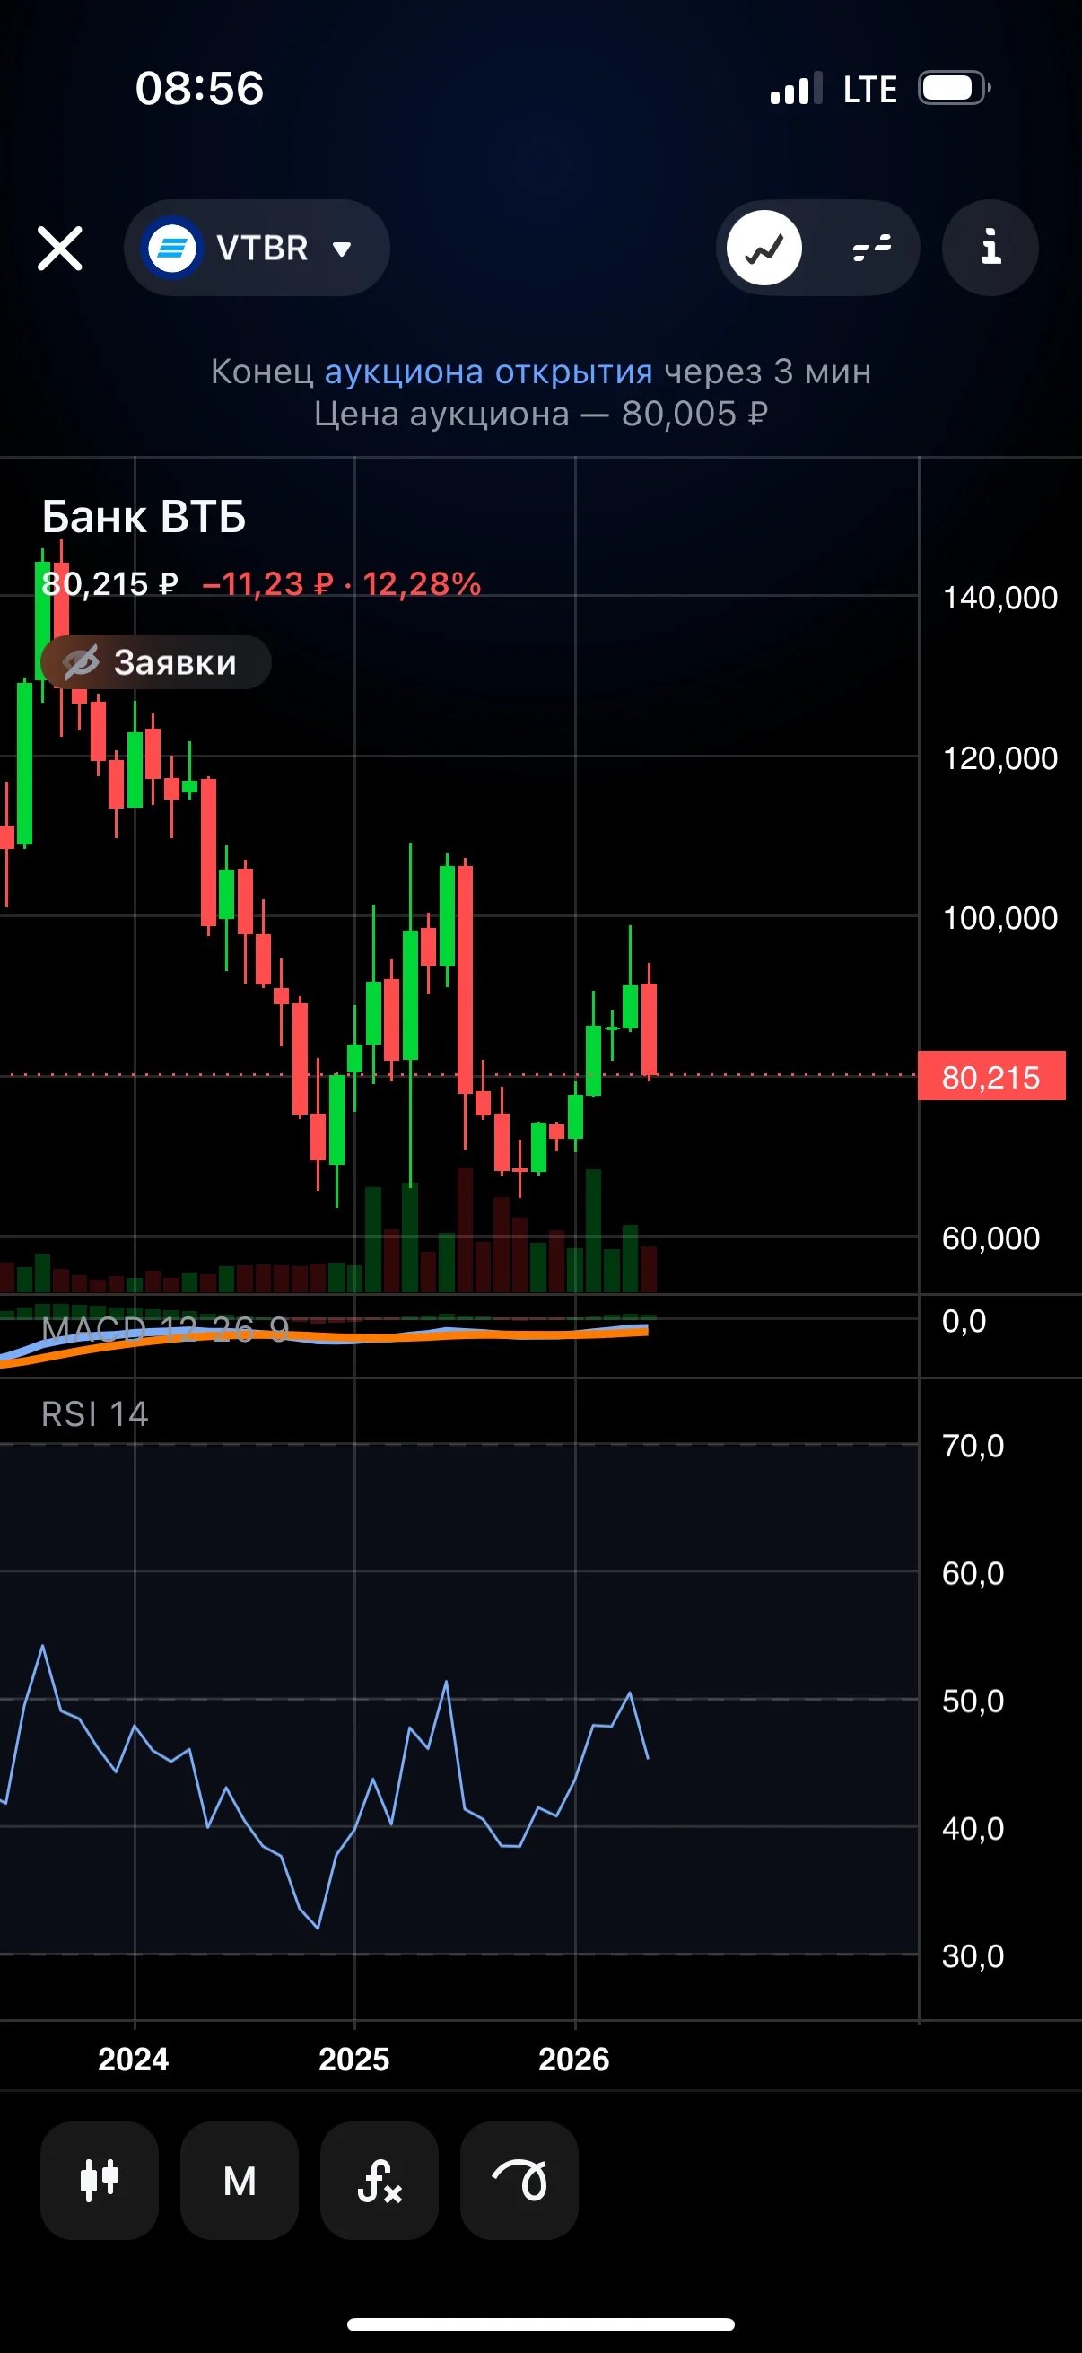1082x2353 pixels.
Task: Tap the 80,215 current price label
Action: 991,1076
